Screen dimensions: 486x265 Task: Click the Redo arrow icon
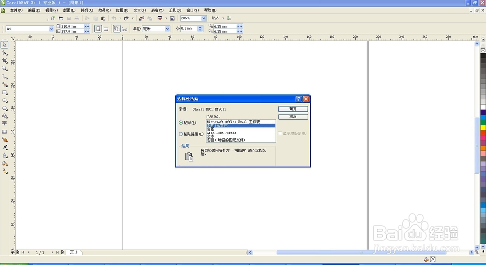(x=126, y=18)
